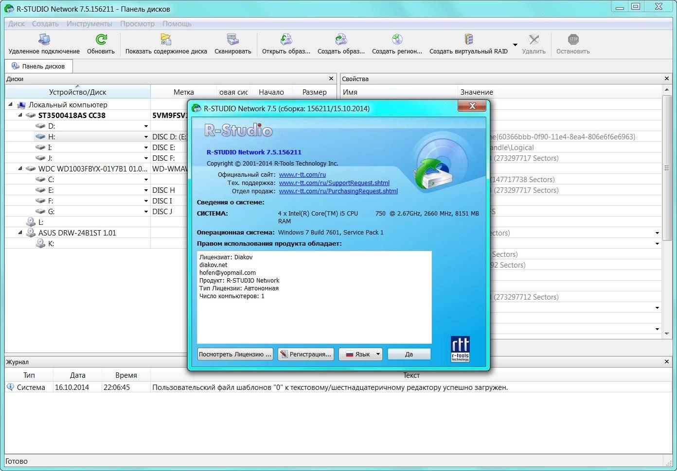
Task: Open the PurchasingRequest.shtml sales link
Action: pos(338,191)
